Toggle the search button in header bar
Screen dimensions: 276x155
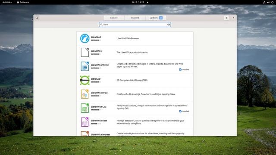pos(37,18)
